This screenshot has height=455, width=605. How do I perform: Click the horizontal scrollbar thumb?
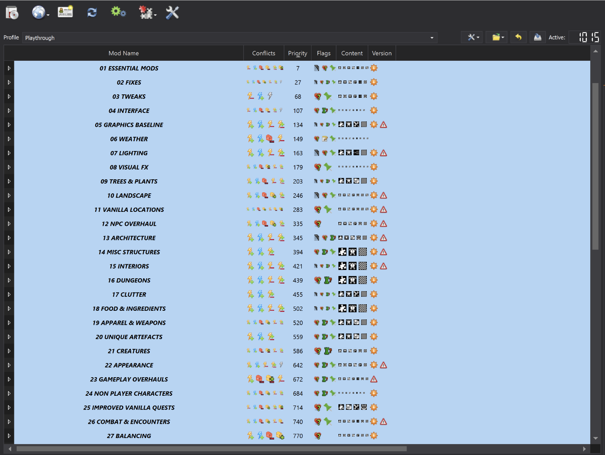(212, 449)
